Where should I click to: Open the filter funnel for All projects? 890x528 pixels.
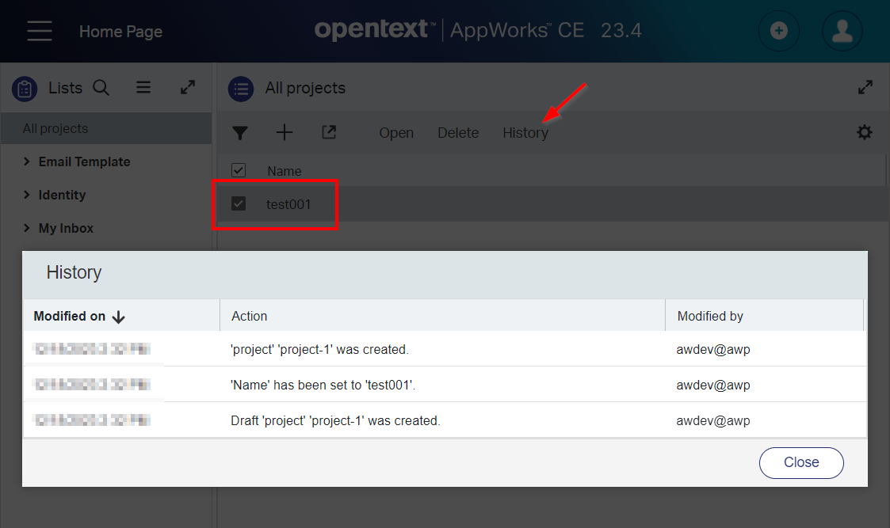point(239,133)
